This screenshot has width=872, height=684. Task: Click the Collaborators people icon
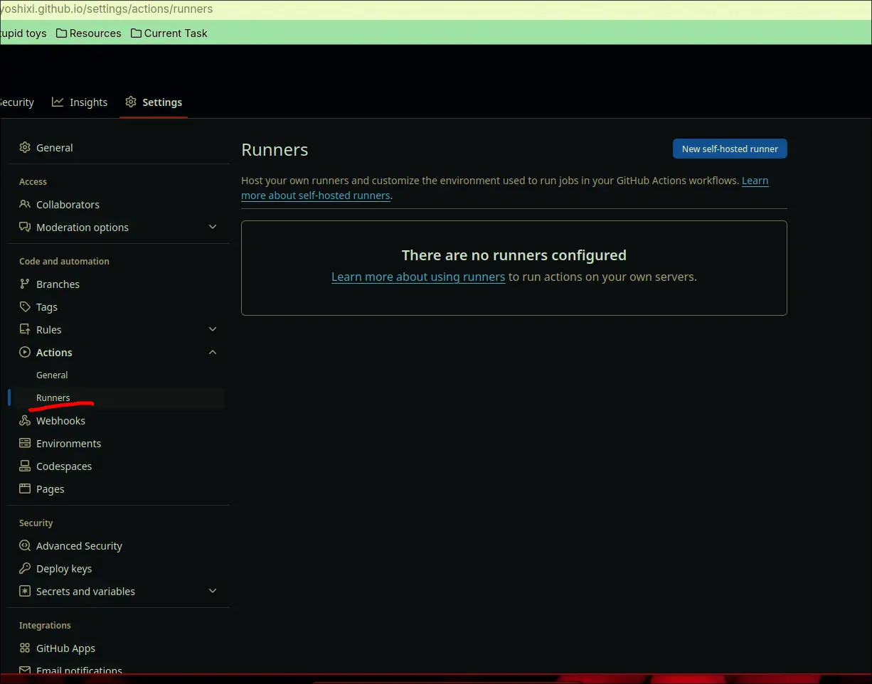(x=25, y=204)
